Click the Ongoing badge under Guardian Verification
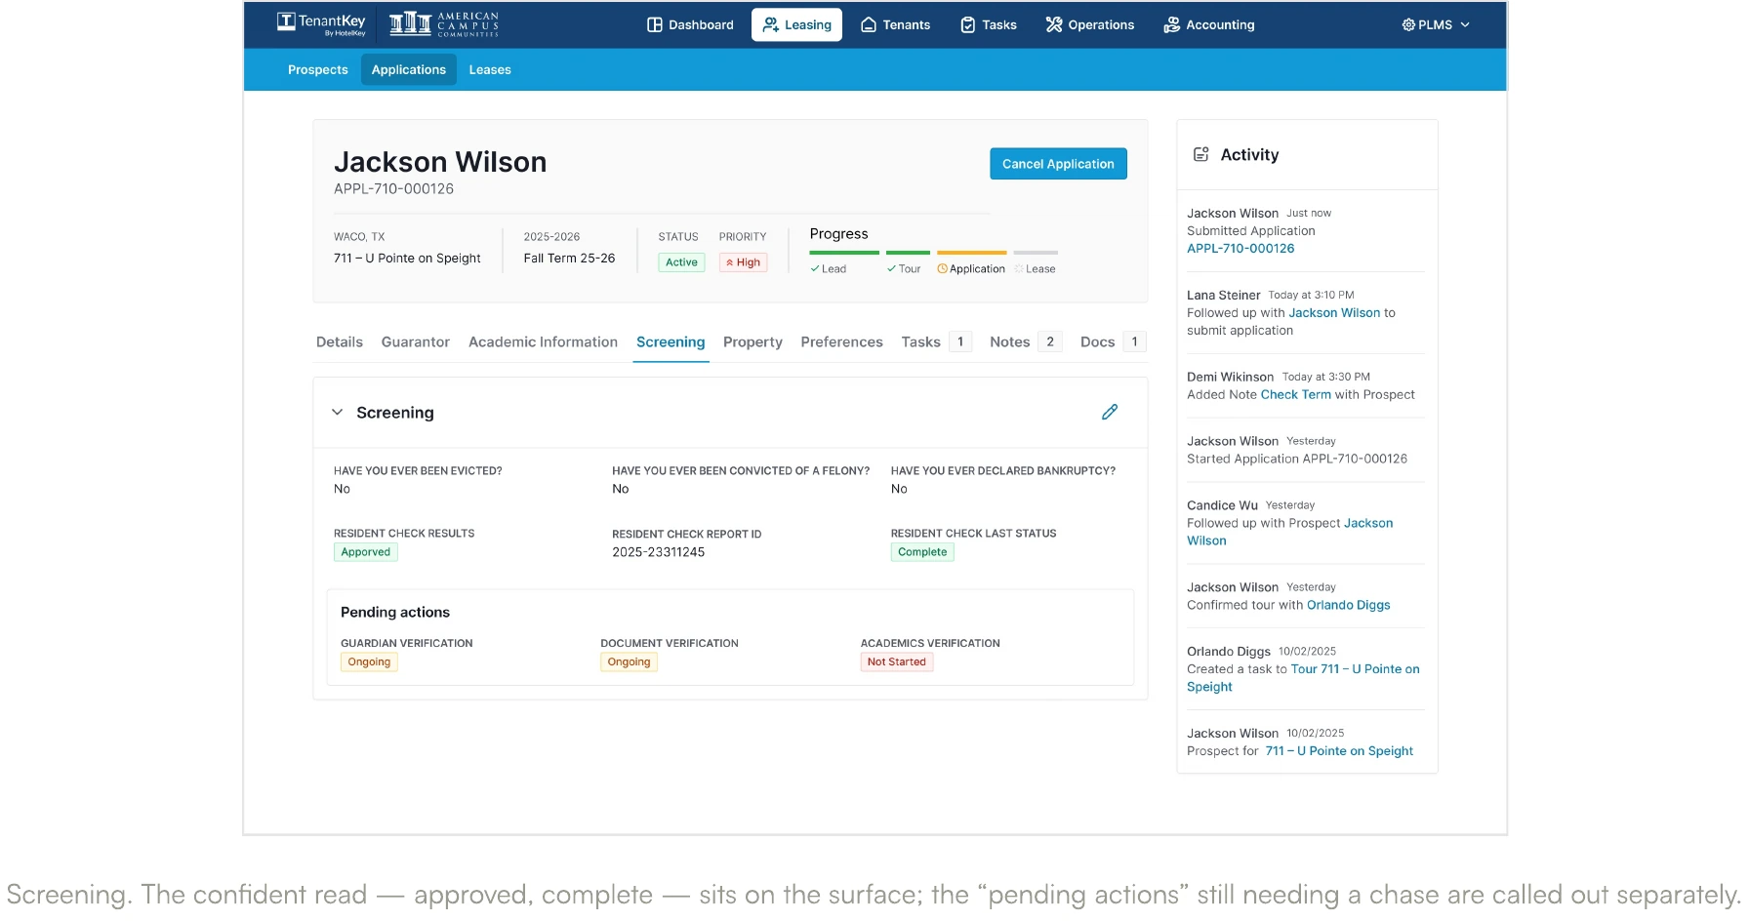This screenshot has width=1749, height=921. tap(369, 662)
